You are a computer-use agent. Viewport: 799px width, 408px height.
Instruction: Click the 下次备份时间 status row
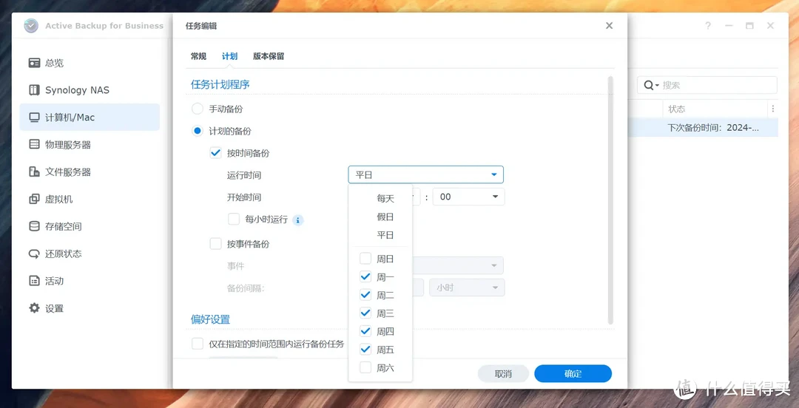point(704,128)
